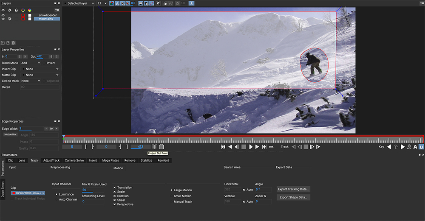Select the Small Motion radio option

pyautogui.click(x=171, y=196)
